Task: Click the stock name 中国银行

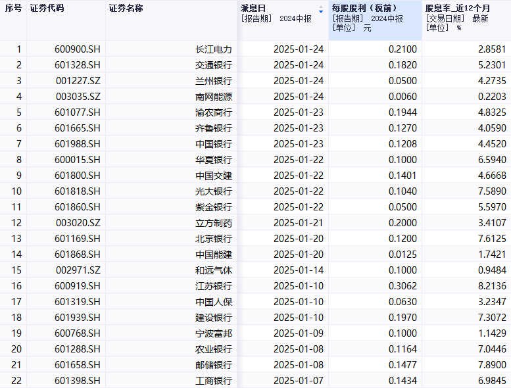Action: coord(214,143)
